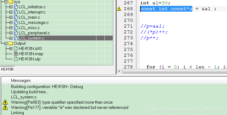Expand the LCL_system.c tree node
Screen dimensions: 227x115
(11, 38)
